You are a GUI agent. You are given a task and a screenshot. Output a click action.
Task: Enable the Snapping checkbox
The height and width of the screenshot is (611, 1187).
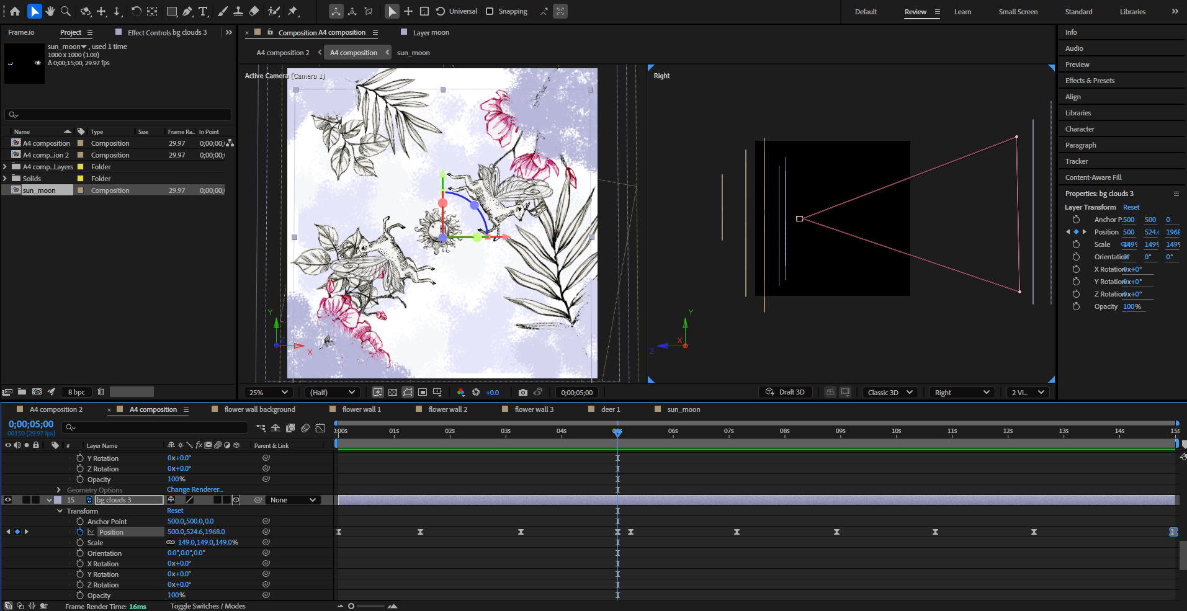(490, 11)
